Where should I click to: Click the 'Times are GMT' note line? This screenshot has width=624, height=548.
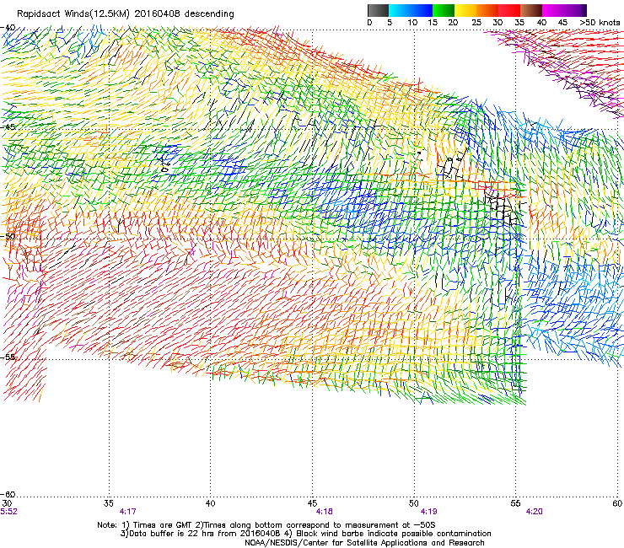pyautogui.click(x=266, y=525)
